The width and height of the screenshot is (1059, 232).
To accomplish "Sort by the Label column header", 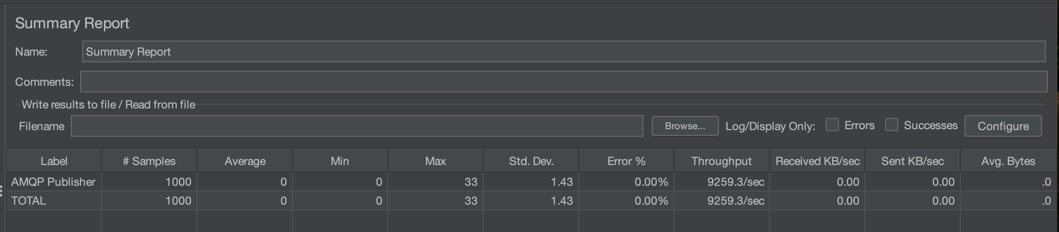I will 54,161.
